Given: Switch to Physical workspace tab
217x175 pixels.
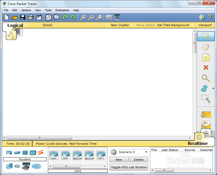Looking at the screenshot, I should point(19,32).
